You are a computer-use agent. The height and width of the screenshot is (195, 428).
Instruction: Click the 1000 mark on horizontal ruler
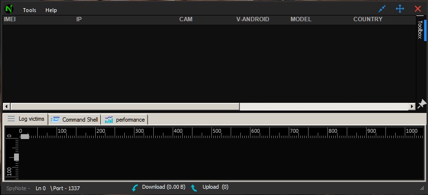point(412,131)
